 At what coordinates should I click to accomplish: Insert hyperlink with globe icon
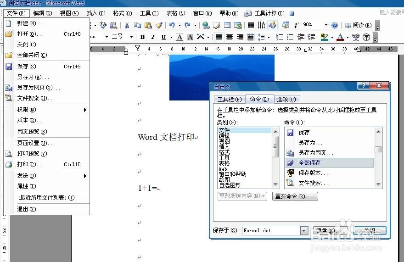(206, 25)
